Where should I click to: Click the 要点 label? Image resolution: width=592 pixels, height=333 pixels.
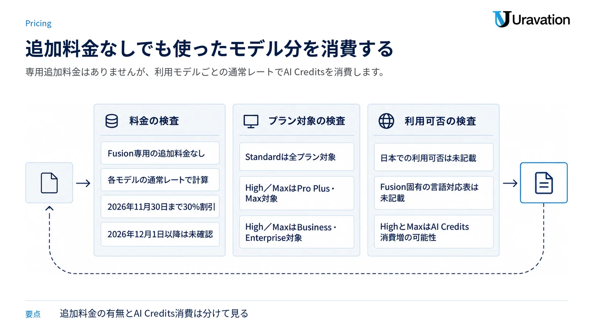(33, 314)
